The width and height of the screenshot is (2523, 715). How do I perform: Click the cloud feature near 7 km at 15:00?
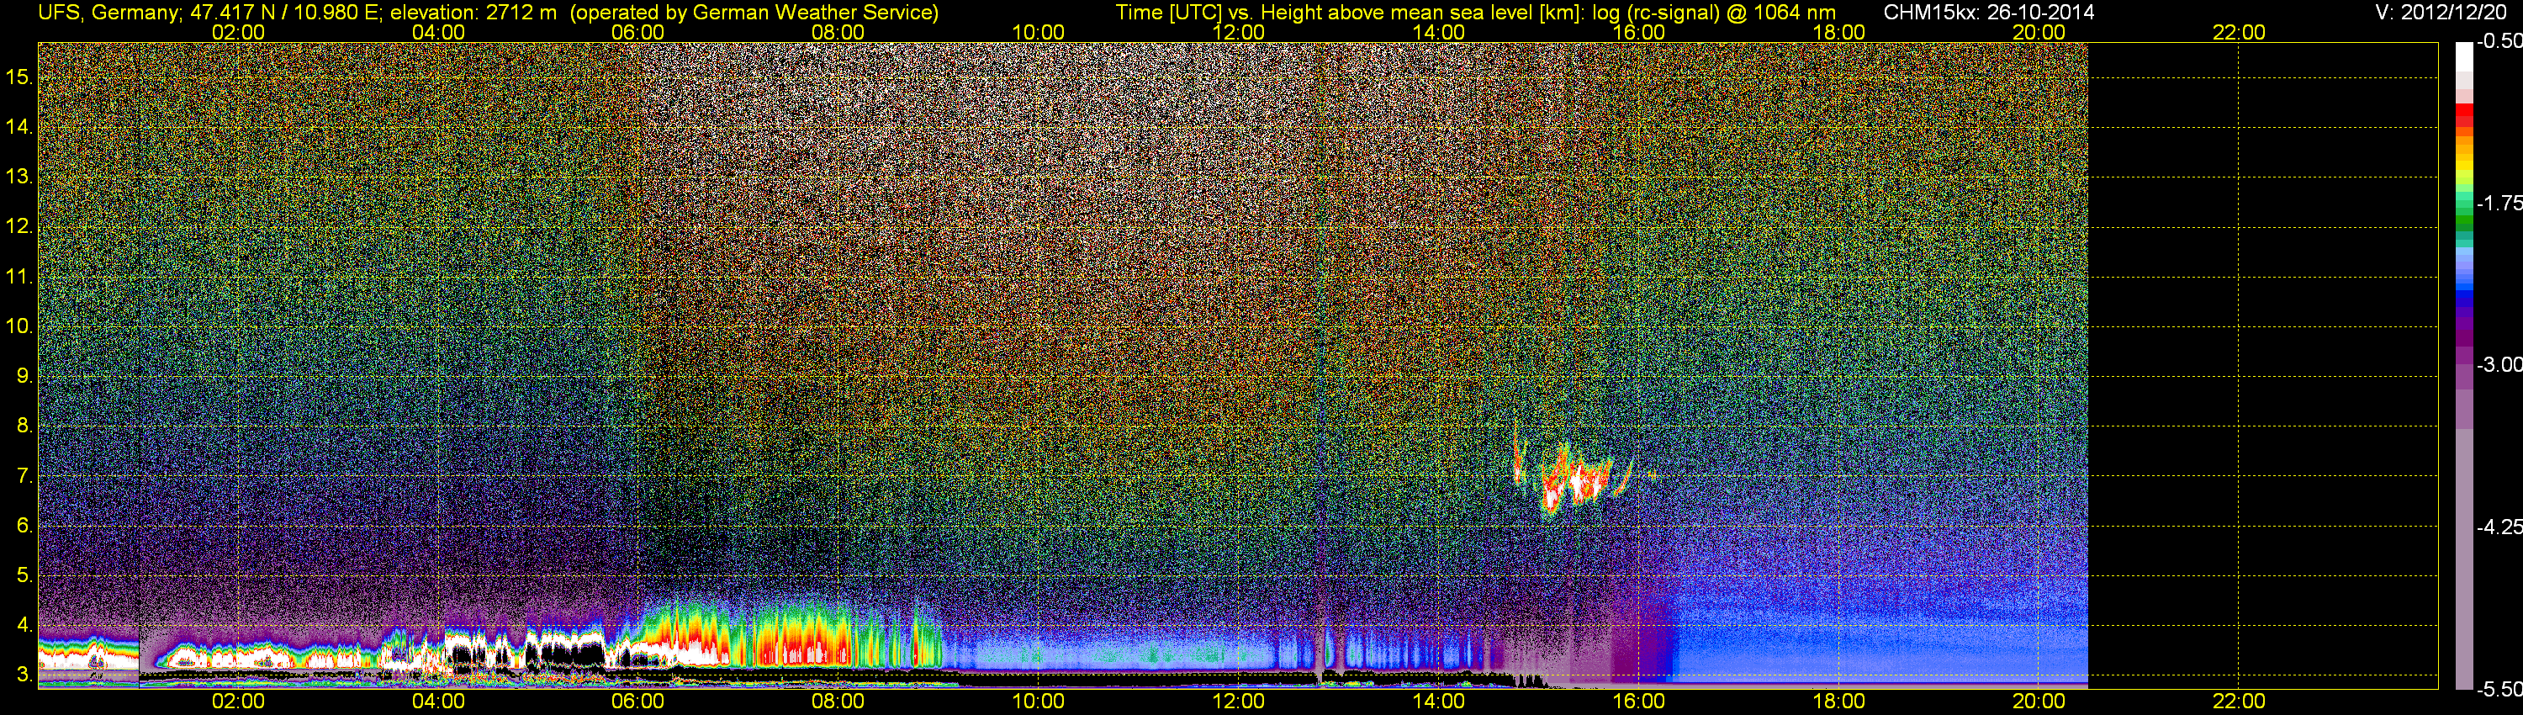[1567, 476]
